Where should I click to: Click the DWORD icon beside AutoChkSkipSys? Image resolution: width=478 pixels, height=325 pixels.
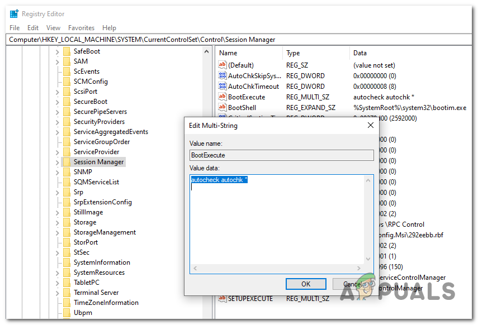pos(223,75)
